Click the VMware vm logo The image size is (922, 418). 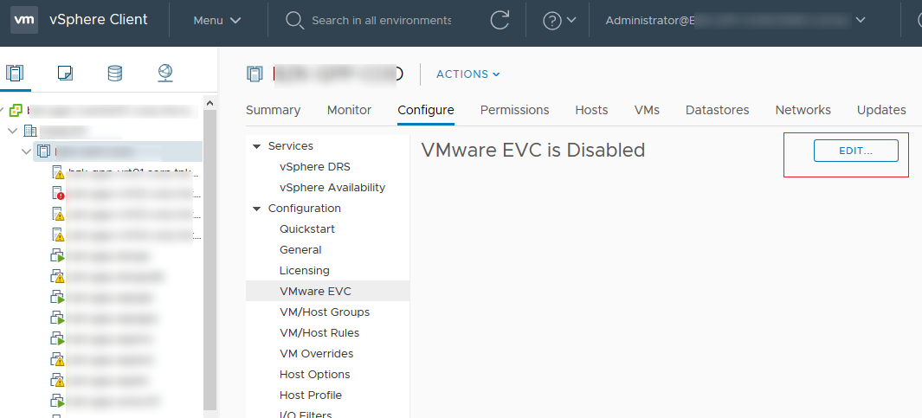coord(24,19)
